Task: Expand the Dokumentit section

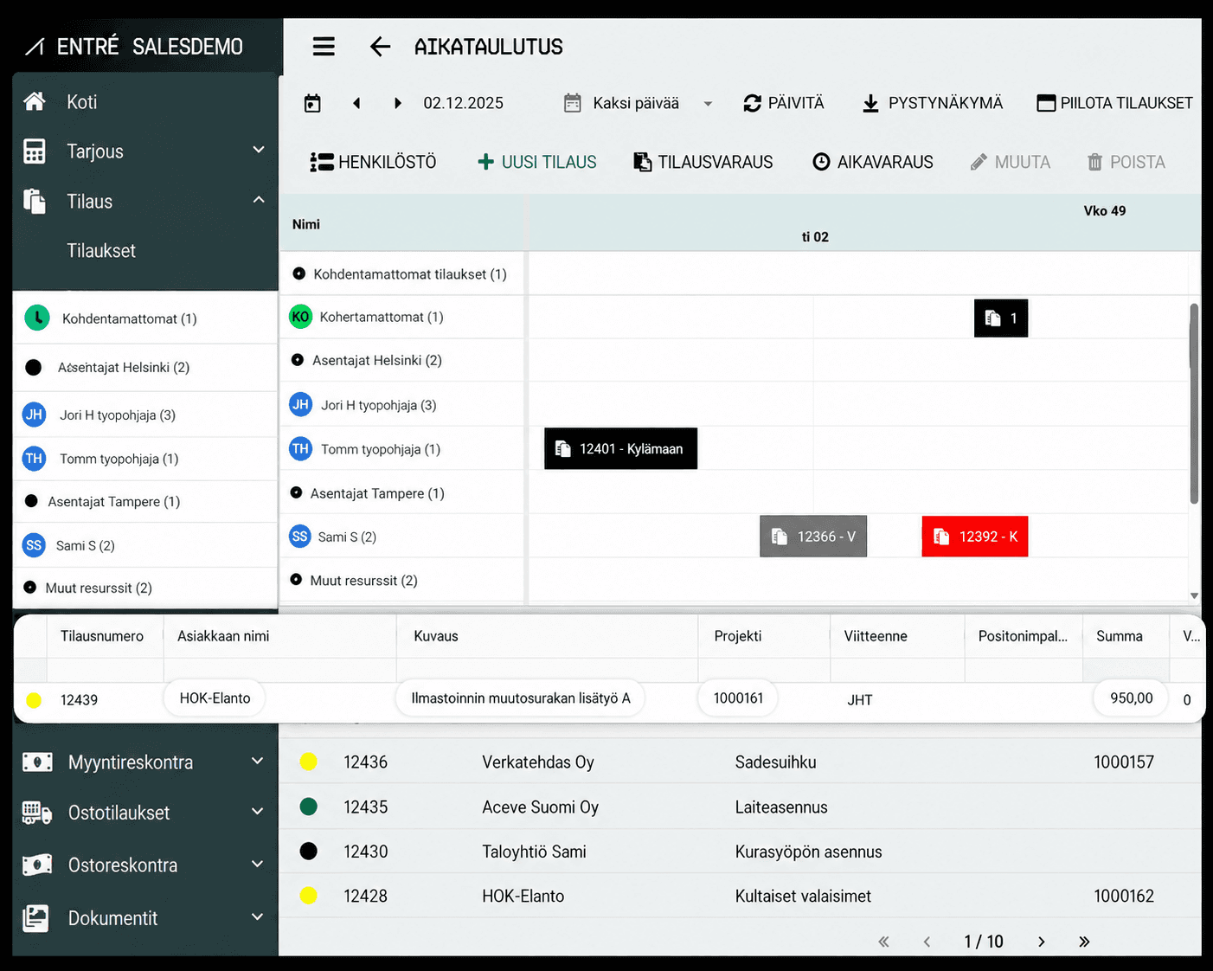Action: click(x=145, y=918)
